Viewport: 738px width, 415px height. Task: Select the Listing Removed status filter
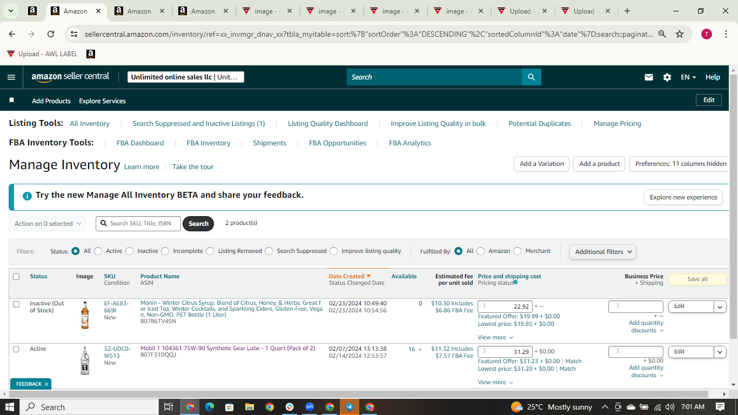(x=211, y=251)
